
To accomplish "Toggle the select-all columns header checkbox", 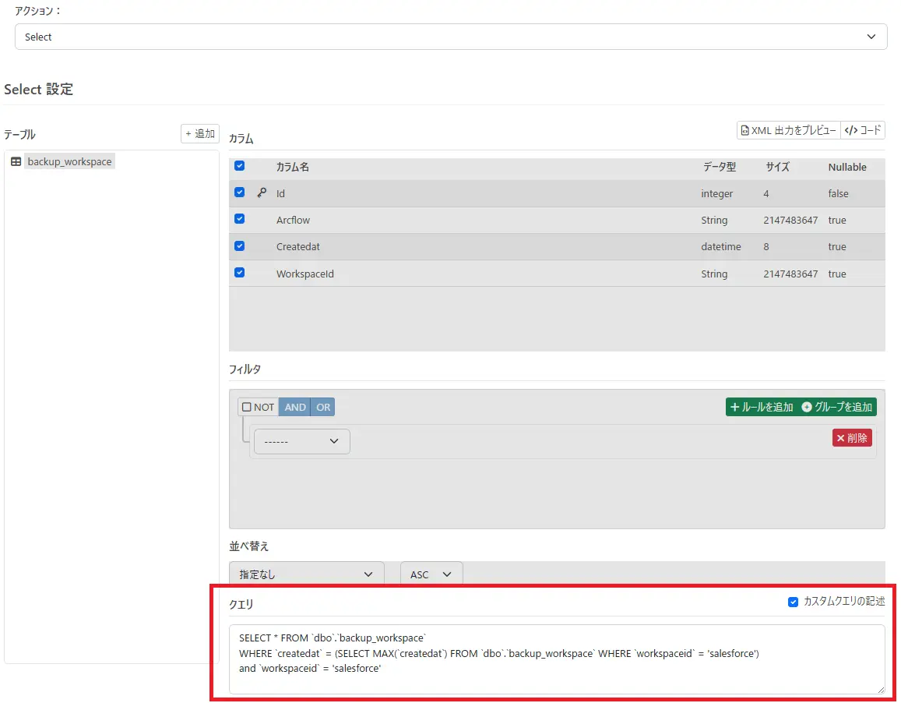I will (x=240, y=165).
